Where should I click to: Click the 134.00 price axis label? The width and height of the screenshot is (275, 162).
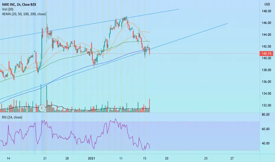point(266,94)
